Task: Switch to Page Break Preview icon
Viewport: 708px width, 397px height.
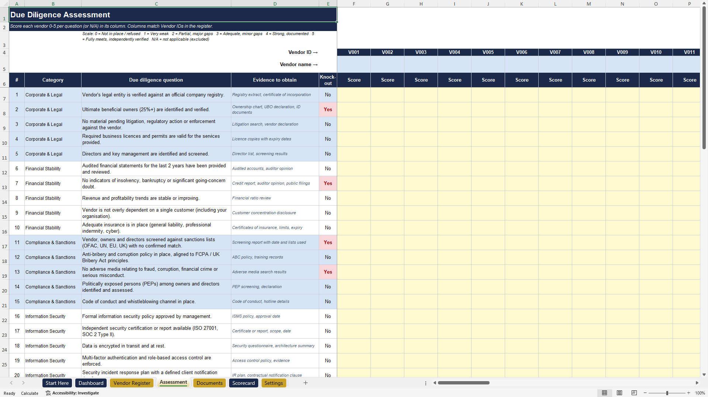Action: 634,393
